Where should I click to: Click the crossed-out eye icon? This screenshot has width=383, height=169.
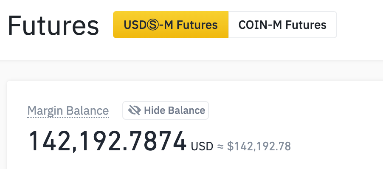tap(134, 110)
